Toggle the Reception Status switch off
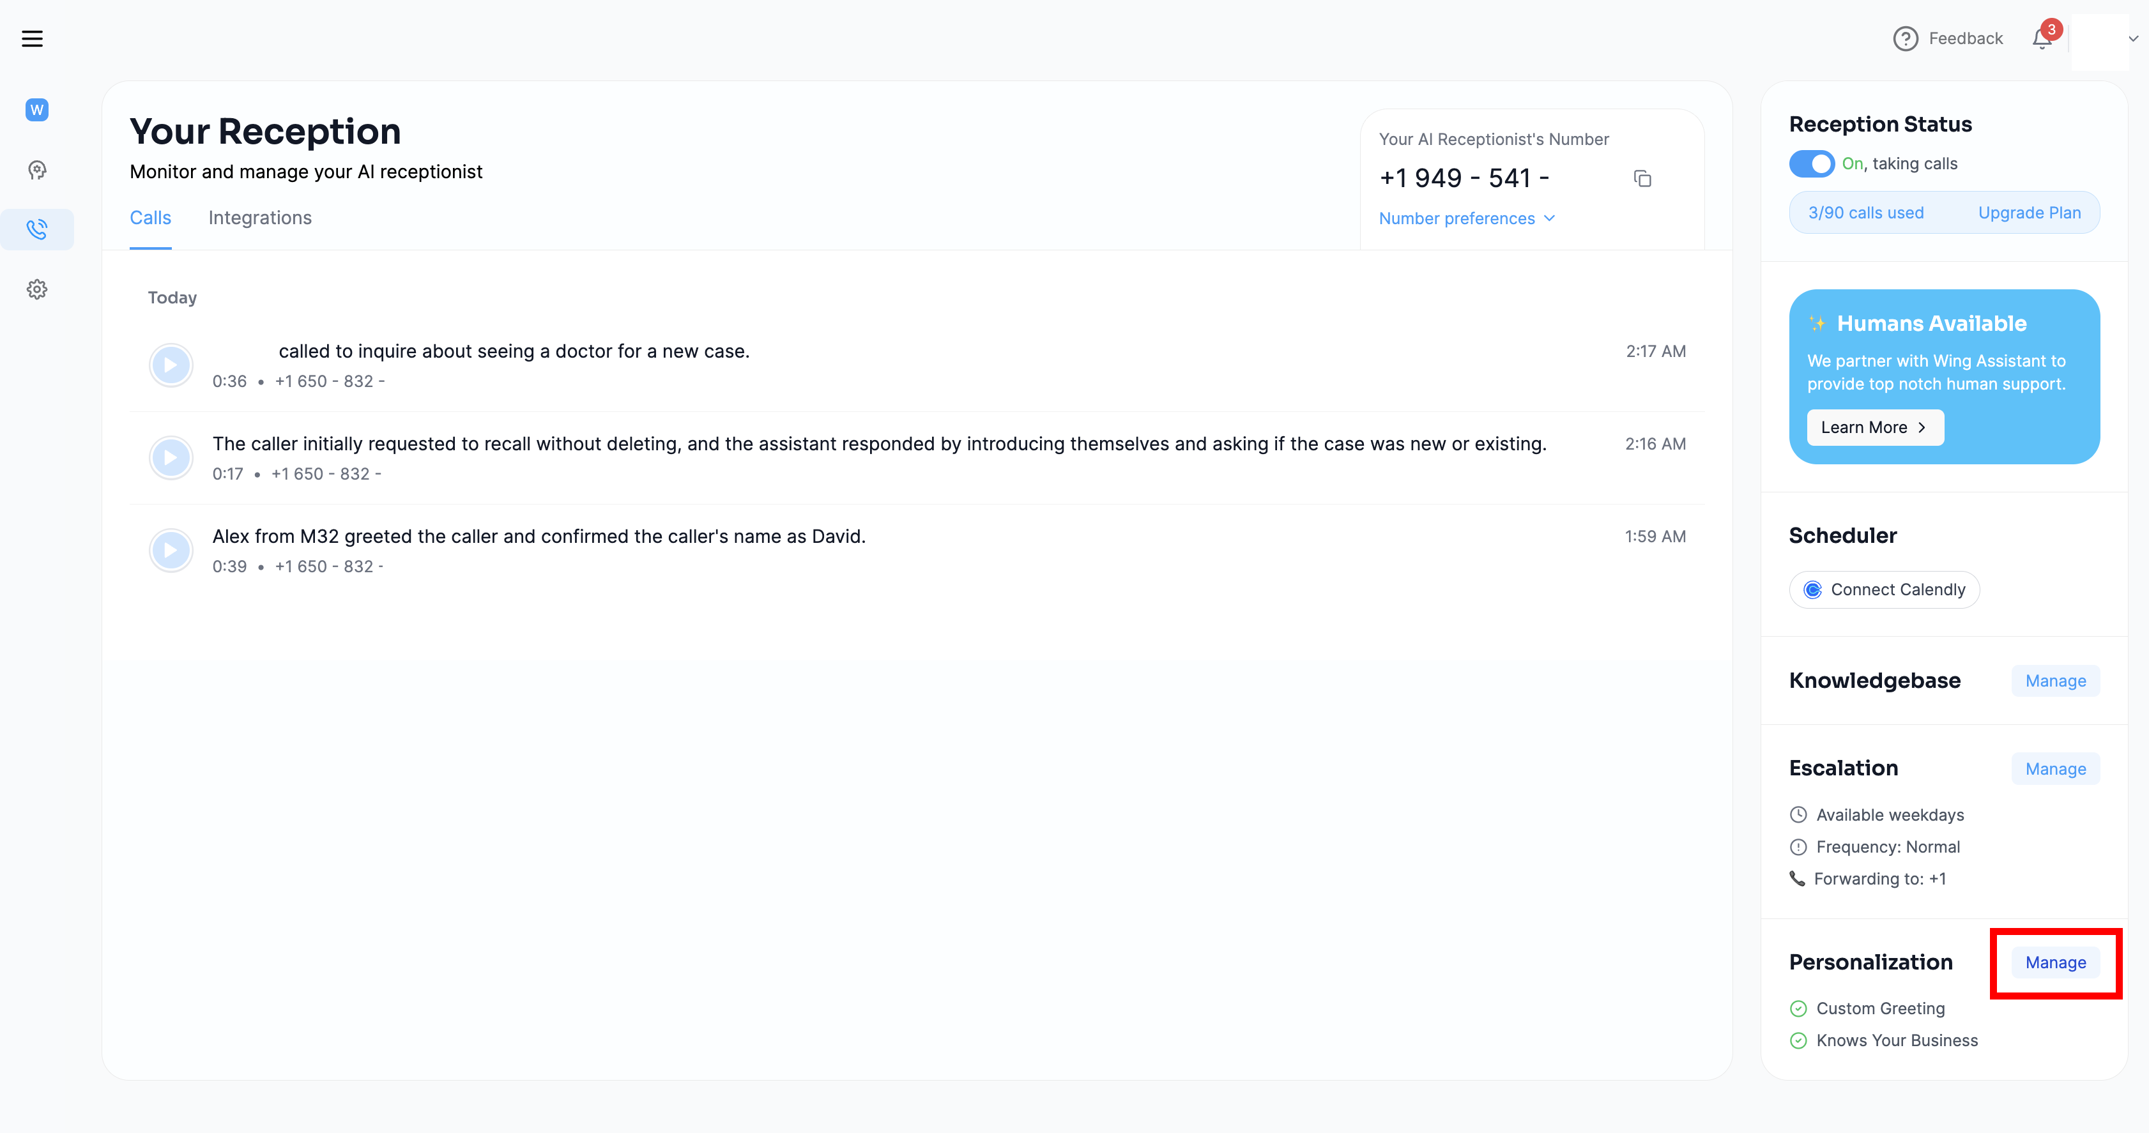Viewport: 2149px width, 1133px height. click(1811, 163)
